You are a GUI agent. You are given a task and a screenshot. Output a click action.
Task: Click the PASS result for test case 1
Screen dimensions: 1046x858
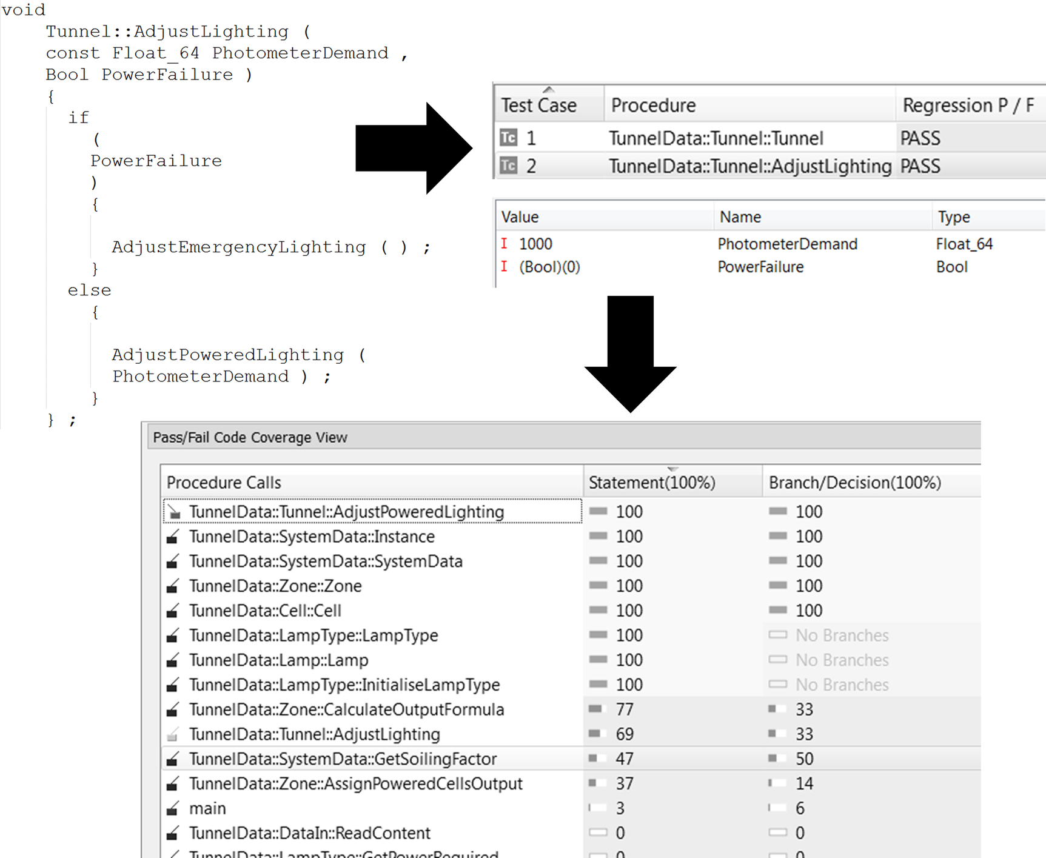pyautogui.click(x=920, y=138)
